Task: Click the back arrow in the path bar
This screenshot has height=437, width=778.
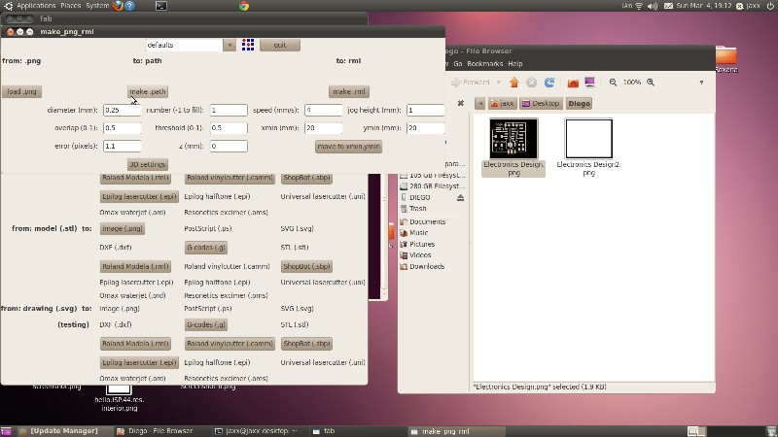Action: pos(479,104)
